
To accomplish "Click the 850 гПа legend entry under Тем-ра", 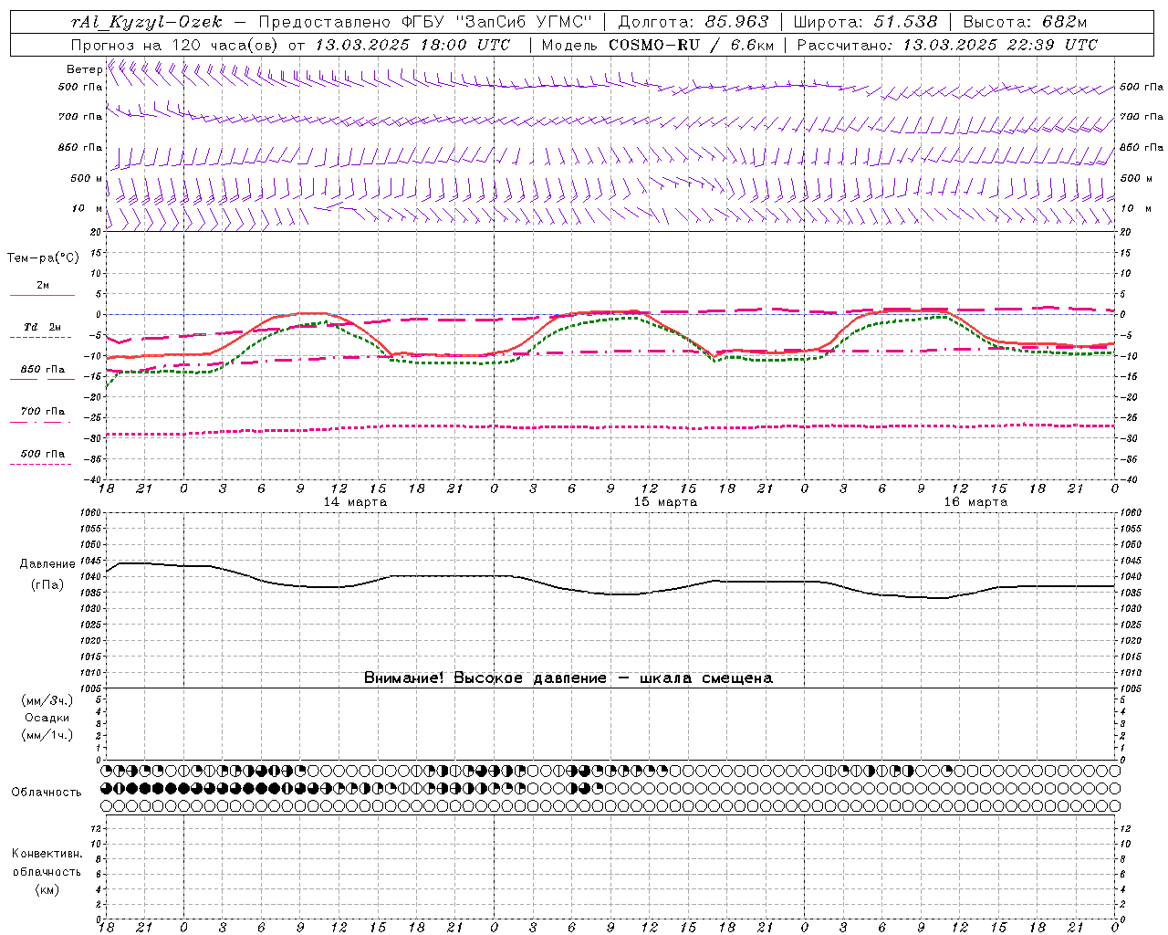I will [43, 369].
